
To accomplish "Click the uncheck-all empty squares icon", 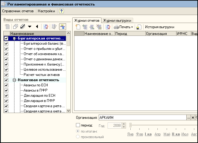I will click(15, 27).
